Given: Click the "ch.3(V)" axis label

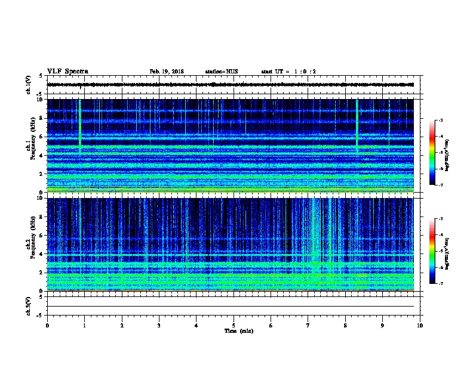Looking at the screenshot, I should click(29, 306).
